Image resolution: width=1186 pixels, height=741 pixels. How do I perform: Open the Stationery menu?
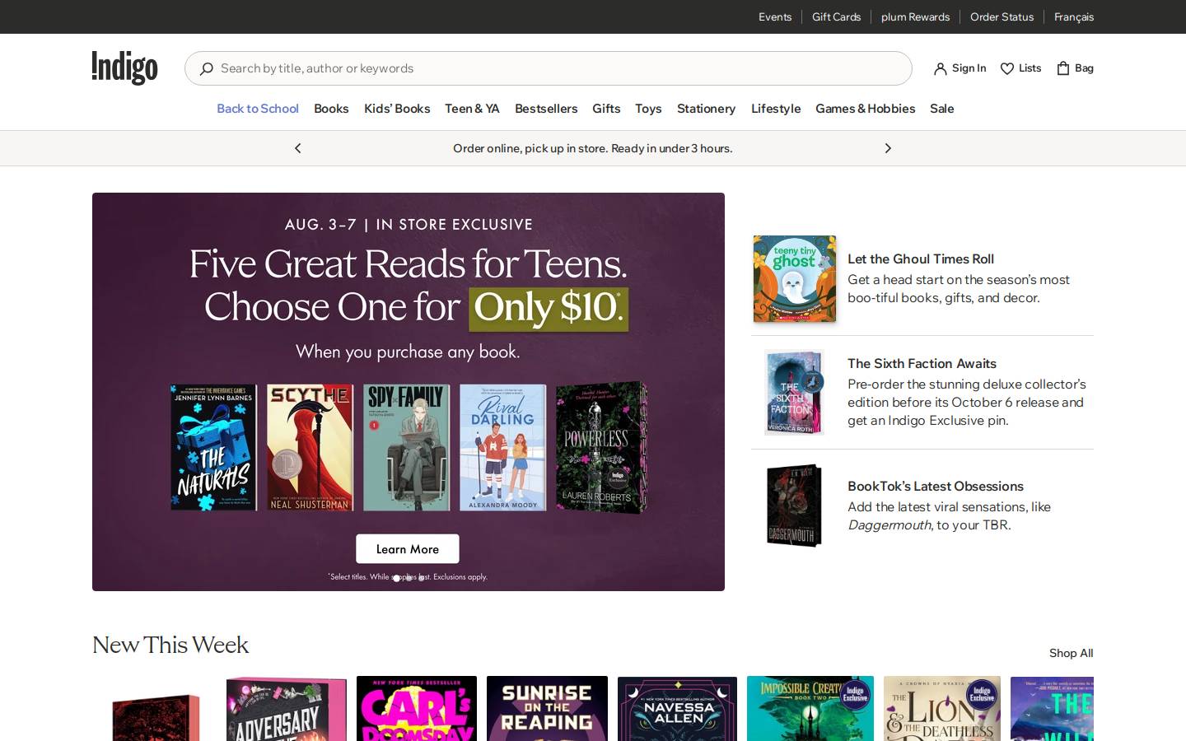(x=706, y=109)
